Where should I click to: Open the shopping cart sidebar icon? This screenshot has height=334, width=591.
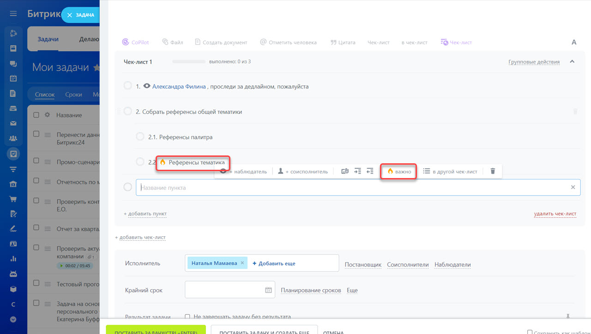(x=13, y=199)
